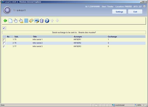
Task: Click the tickets label icon
Action: (31, 21)
